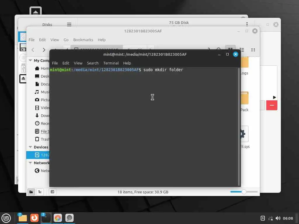Open the terminal Help menu

click(x=127, y=63)
